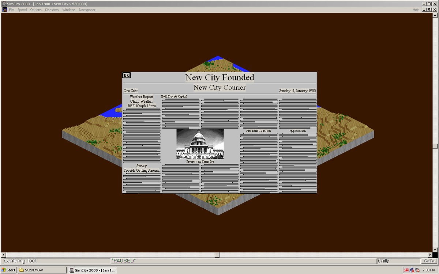
Task: Dismiss the newspaper with the OK button
Action: [x=126, y=75]
